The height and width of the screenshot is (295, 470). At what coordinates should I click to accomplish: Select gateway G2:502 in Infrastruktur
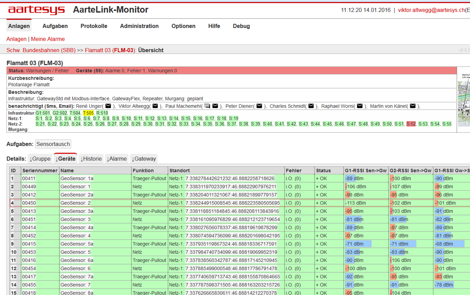60,113
